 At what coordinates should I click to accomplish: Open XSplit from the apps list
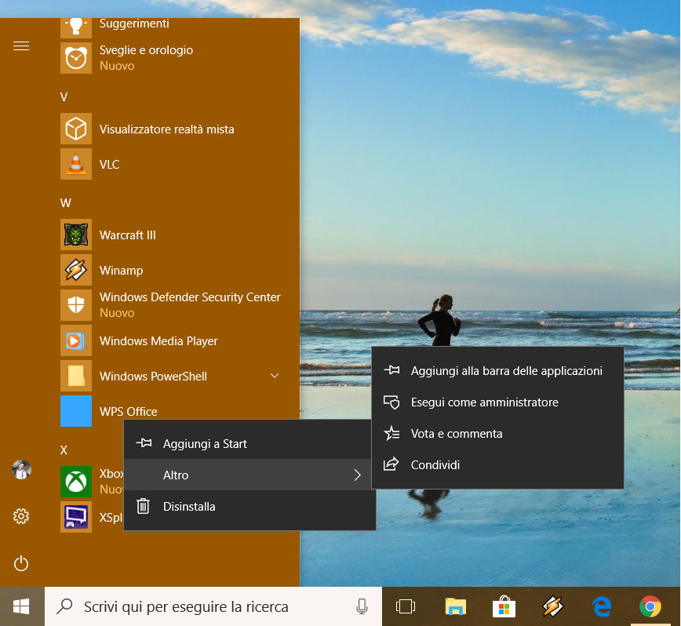click(76, 517)
